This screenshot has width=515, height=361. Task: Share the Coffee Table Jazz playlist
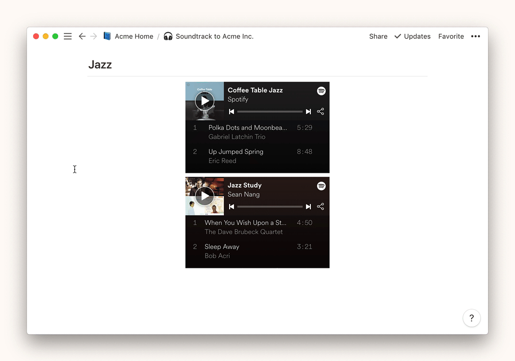click(320, 112)
